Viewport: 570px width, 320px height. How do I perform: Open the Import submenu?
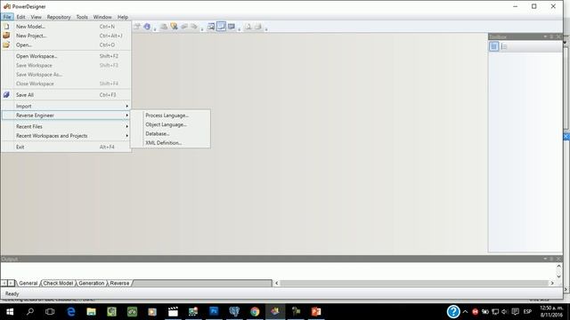[66, 106]
